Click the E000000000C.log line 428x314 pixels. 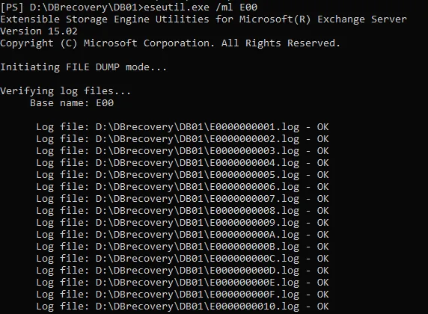(x=183, y=259)
